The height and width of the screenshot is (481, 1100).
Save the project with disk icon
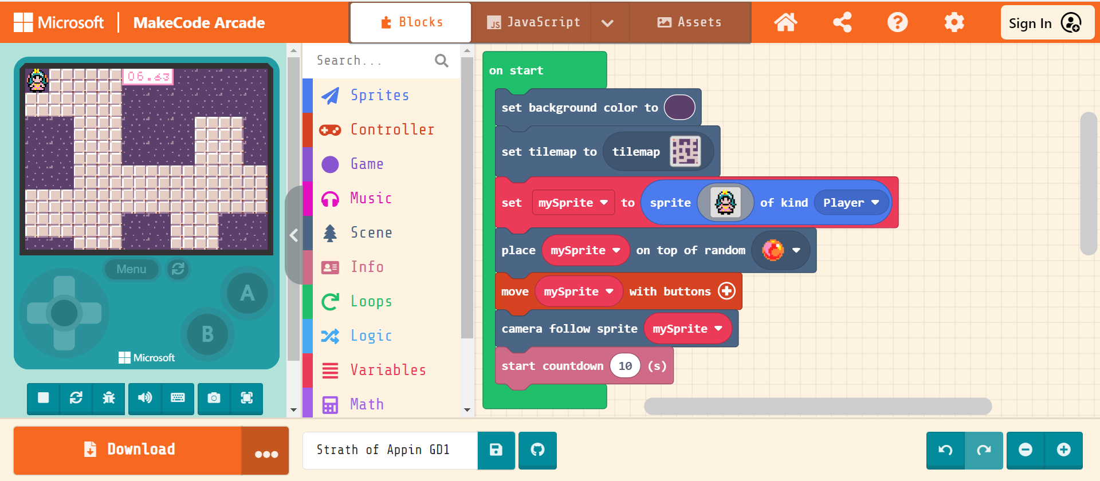tap(496, 450)
